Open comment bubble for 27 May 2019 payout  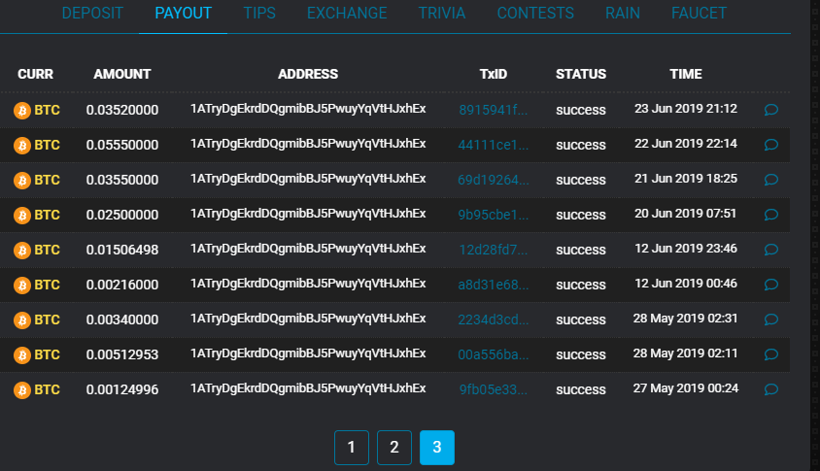771,389
